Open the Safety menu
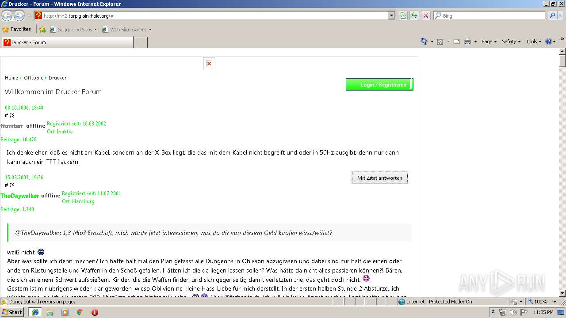Screen dimensions: 566x318 click(x=511, y=42)
